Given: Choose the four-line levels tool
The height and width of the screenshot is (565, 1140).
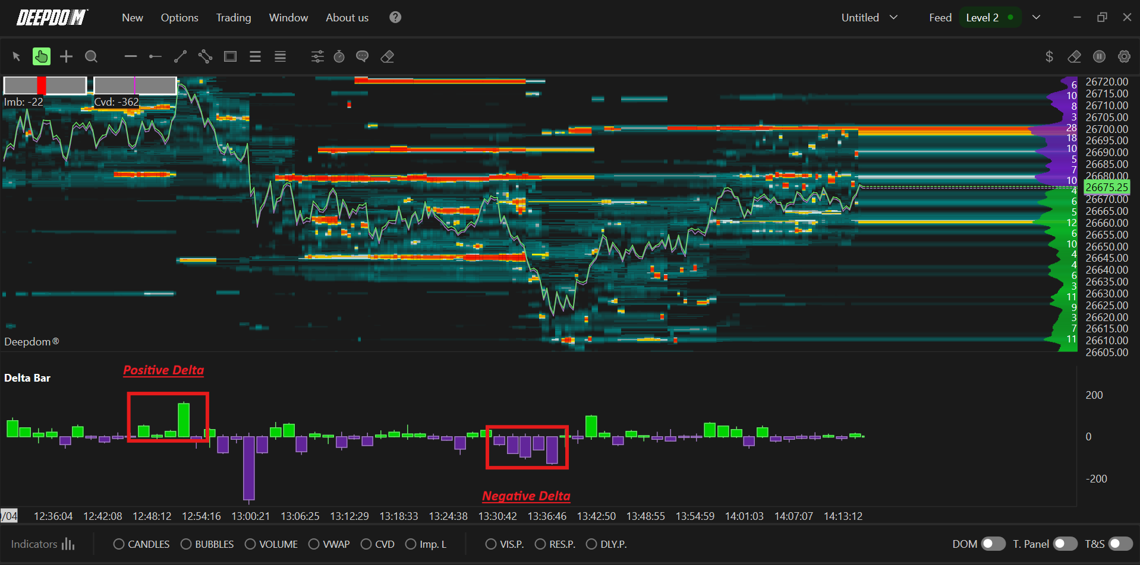Looking at the screenshot, I should [x=280, y=56].
